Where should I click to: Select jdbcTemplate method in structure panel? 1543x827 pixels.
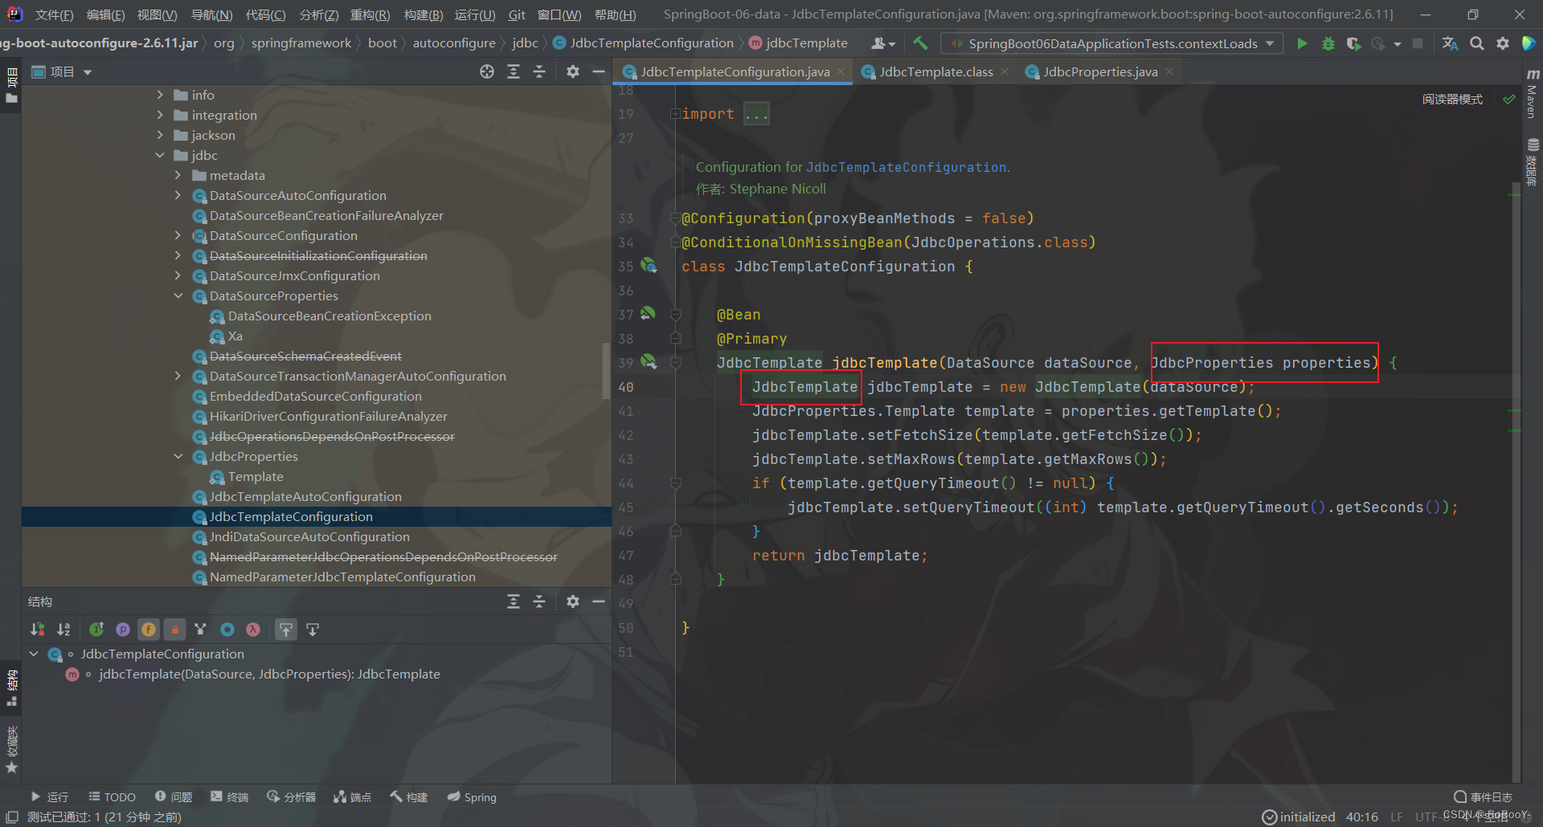point(269,674)
